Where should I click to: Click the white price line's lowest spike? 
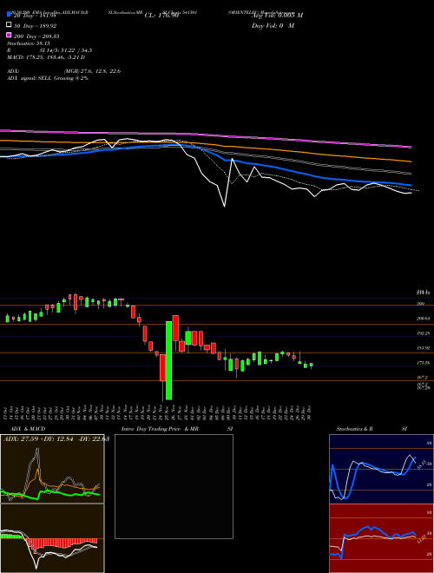(x=224, y=206)
